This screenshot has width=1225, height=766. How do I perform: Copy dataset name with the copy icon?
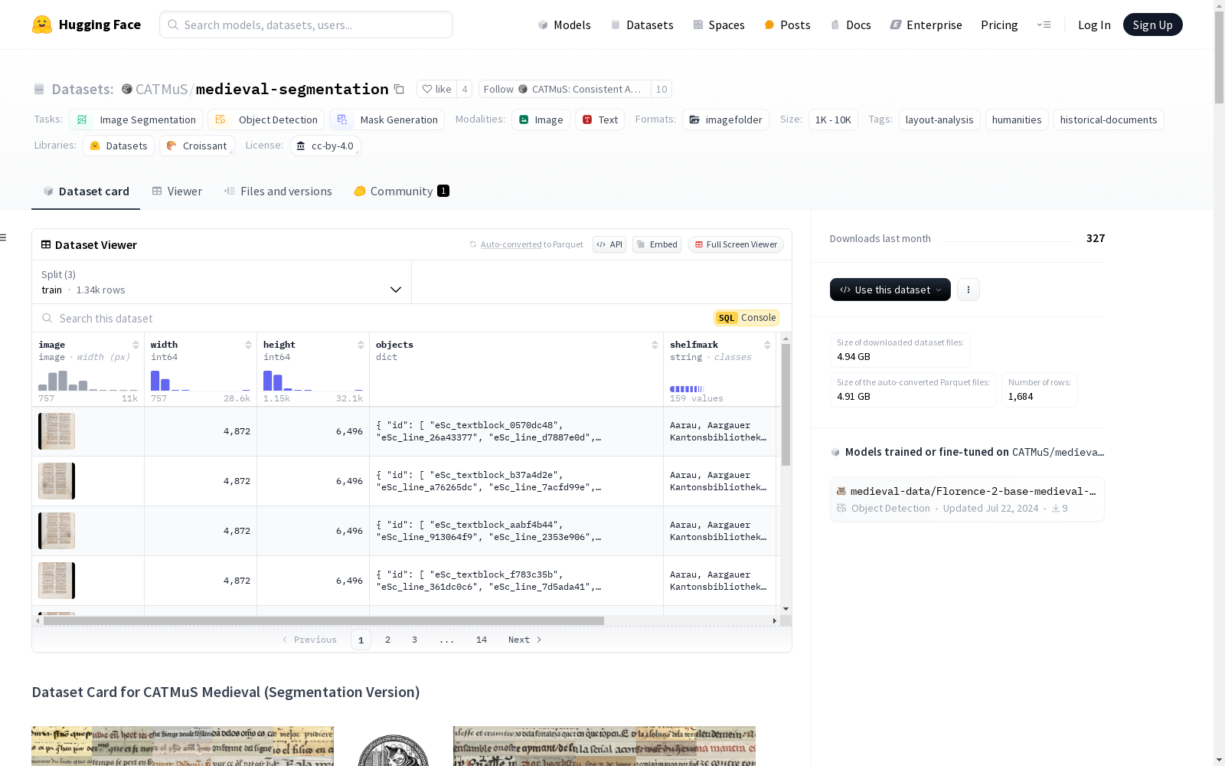click(399, 89)
